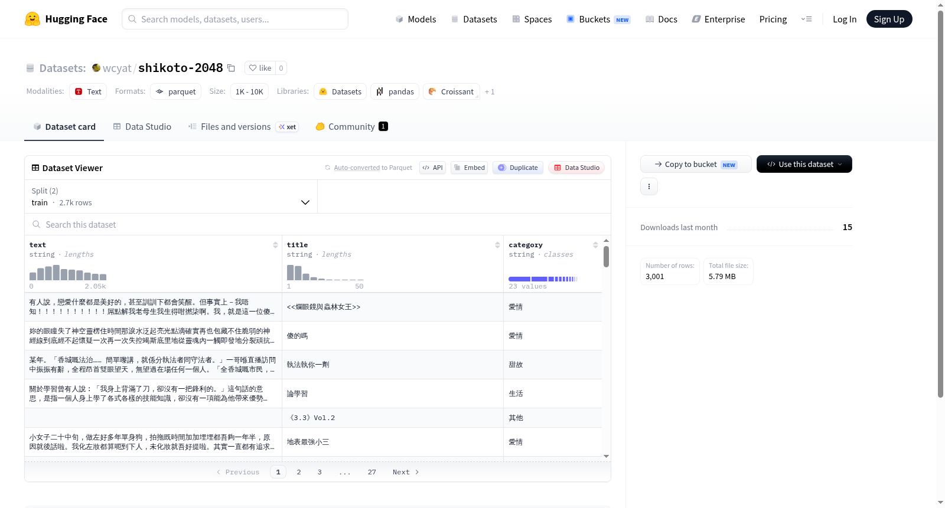This screenshot has height=508, width=945.
Task: Select the pandas library tag
Action: [x=395, y=91]
